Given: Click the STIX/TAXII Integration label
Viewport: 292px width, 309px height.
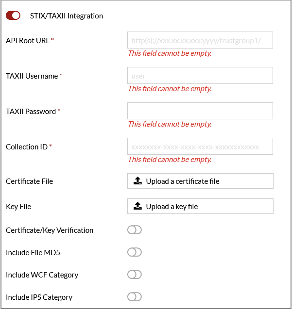Looking at the screenshot, I should point(70,16).
